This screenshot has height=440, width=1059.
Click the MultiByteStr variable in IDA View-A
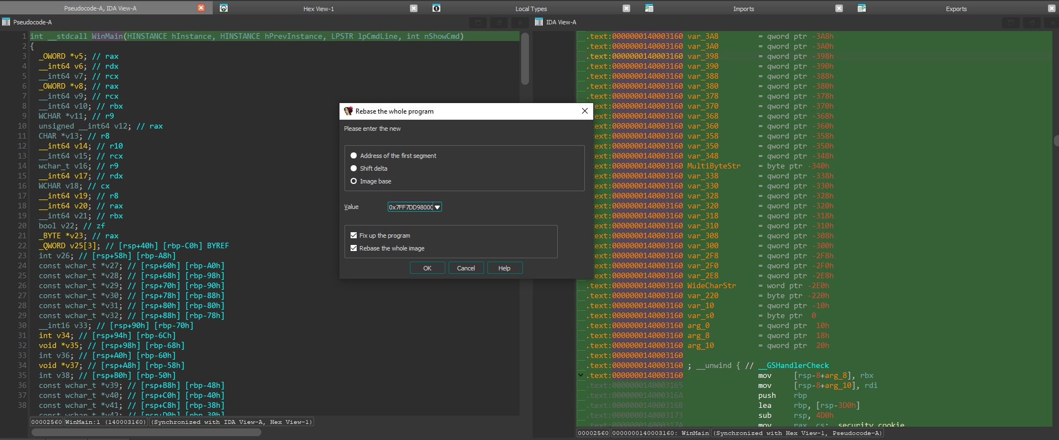click(x=713, y=166)
